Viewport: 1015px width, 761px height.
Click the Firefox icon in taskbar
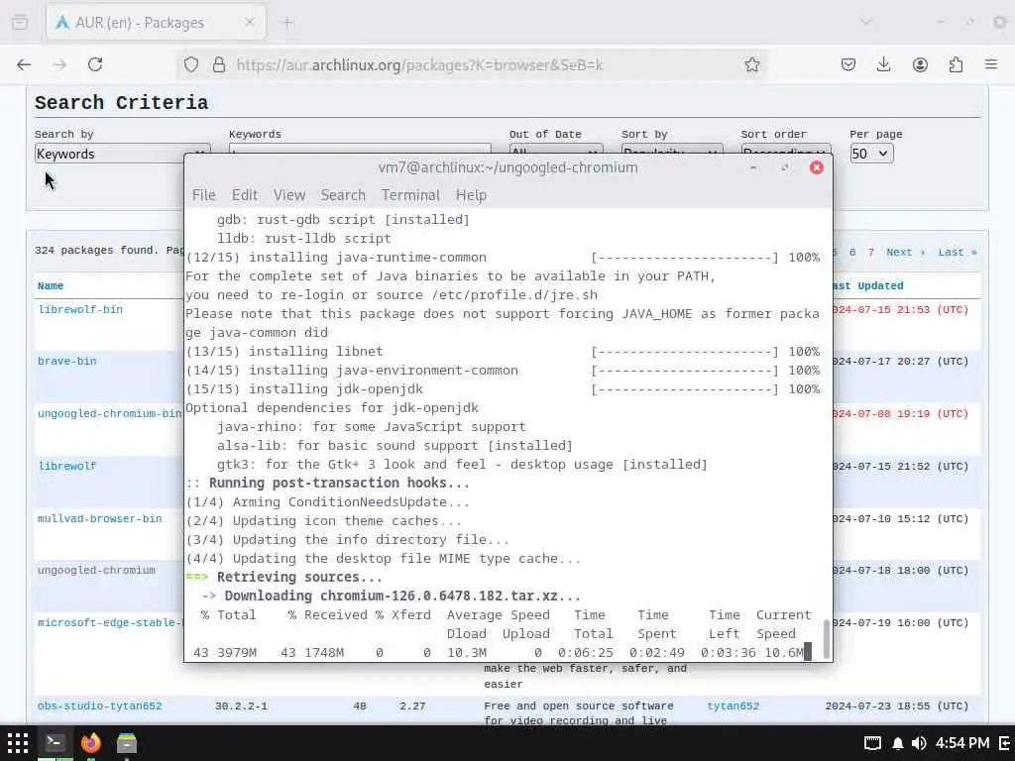[90, 743]
